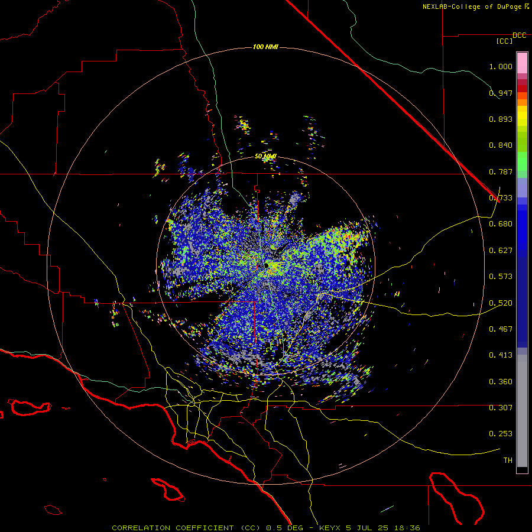Click the 0.360 scale value

501,382
